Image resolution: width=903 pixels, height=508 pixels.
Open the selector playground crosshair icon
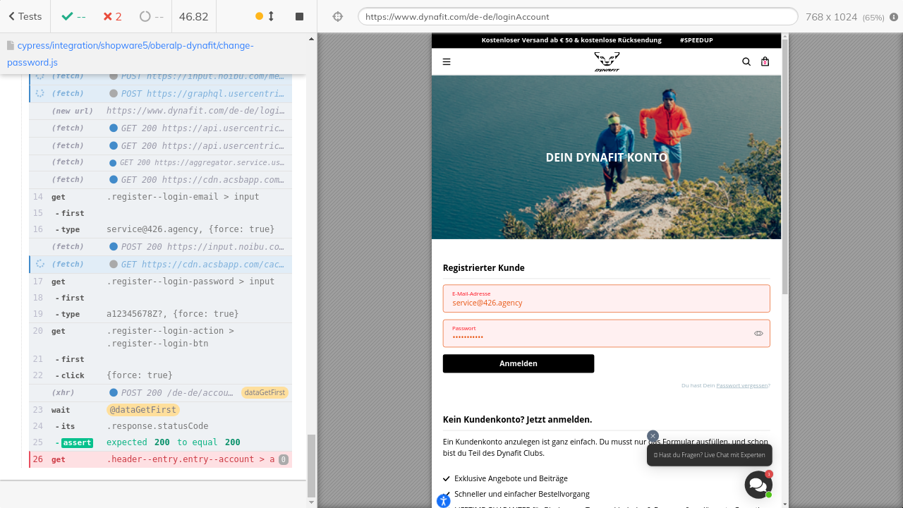(x=338, y=16)
